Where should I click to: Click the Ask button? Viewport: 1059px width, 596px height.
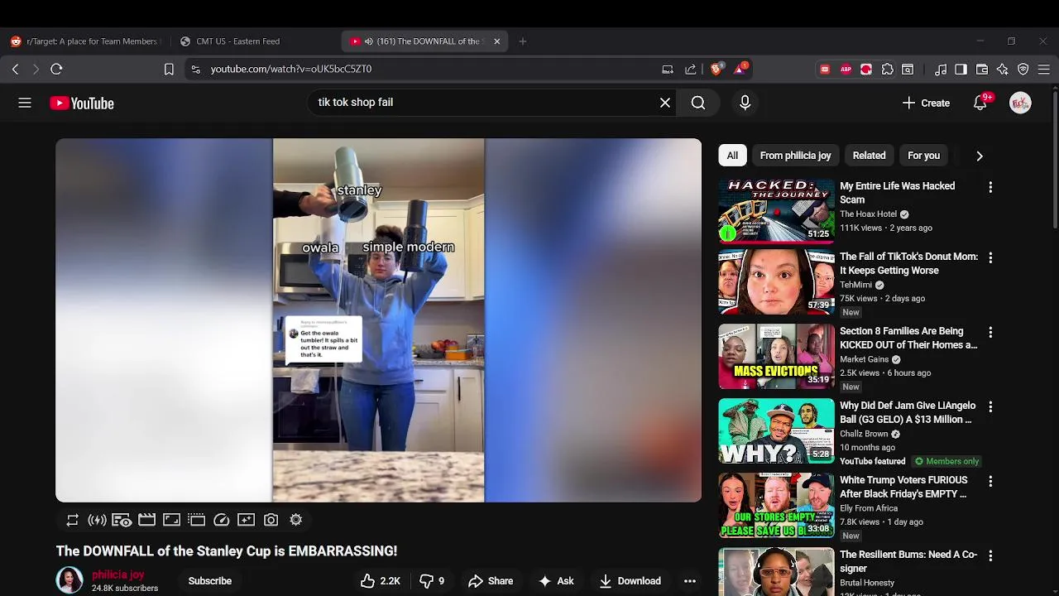[x=556, y=581]
